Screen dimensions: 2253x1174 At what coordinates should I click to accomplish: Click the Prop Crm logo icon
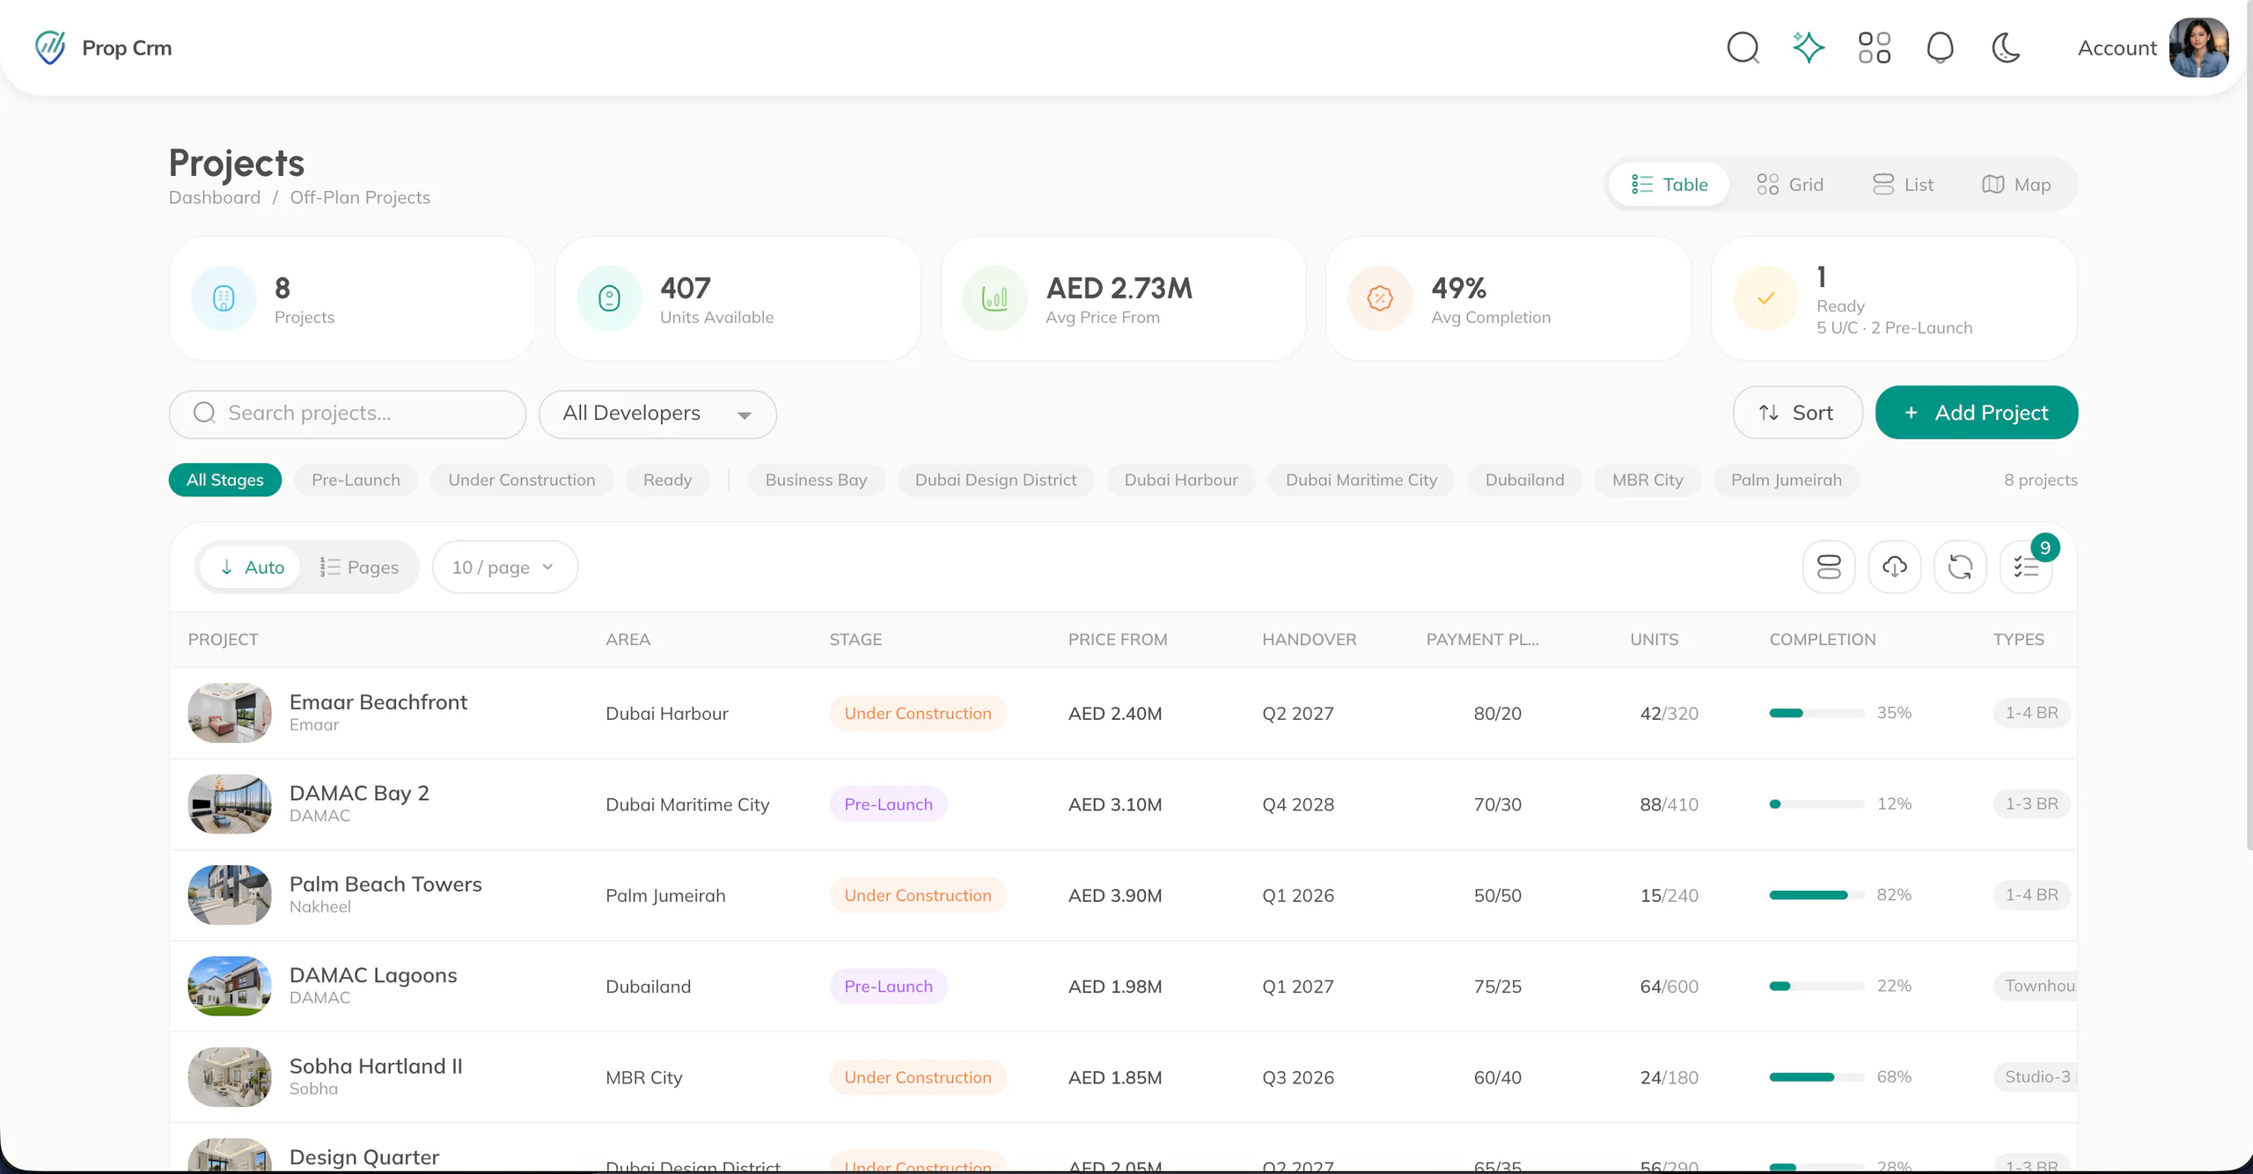(x=50, y=48)
